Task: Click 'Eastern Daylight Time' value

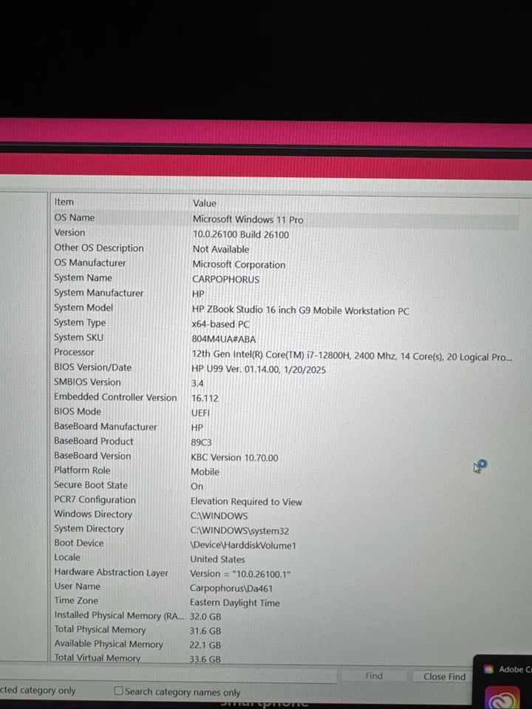Action: 235,603
